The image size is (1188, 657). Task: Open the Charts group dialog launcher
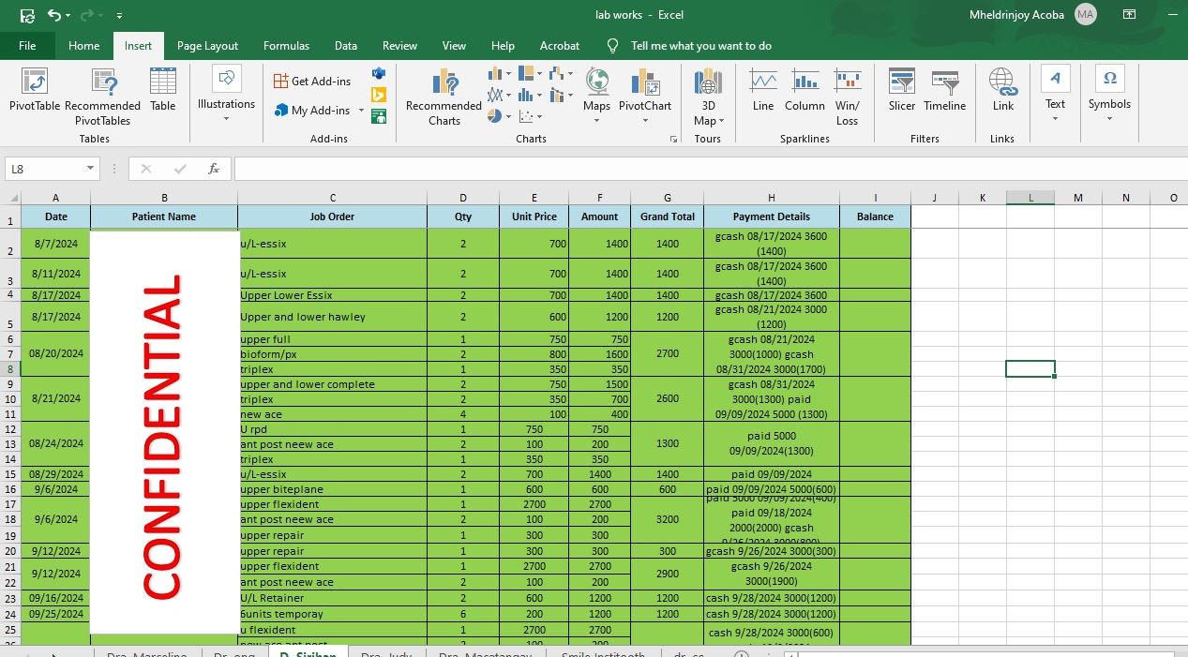click(x=673, y=139)
